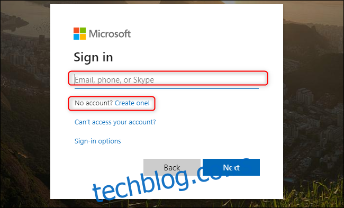Click the green square in Microsoft logo
The image size is (344, 208).
click(x=83, y=30)
